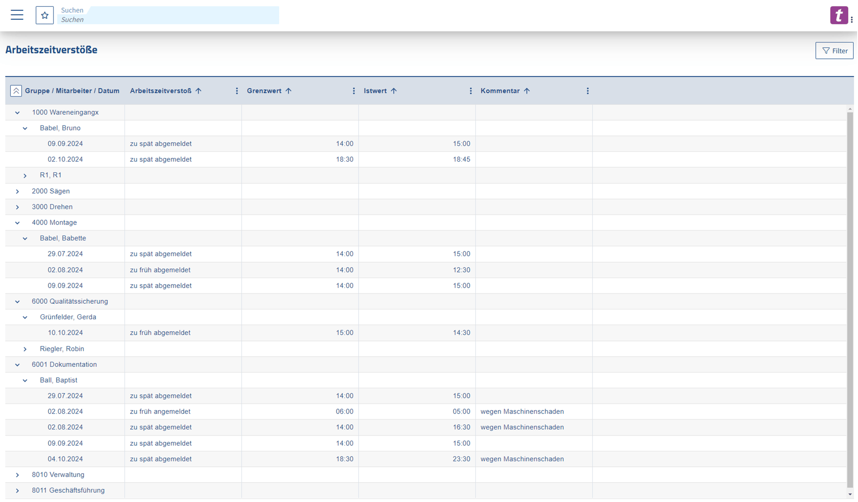Screen dimensions: 858x502
Task: Expand the 2000 Sägen group
Action: tap(18, 191)
